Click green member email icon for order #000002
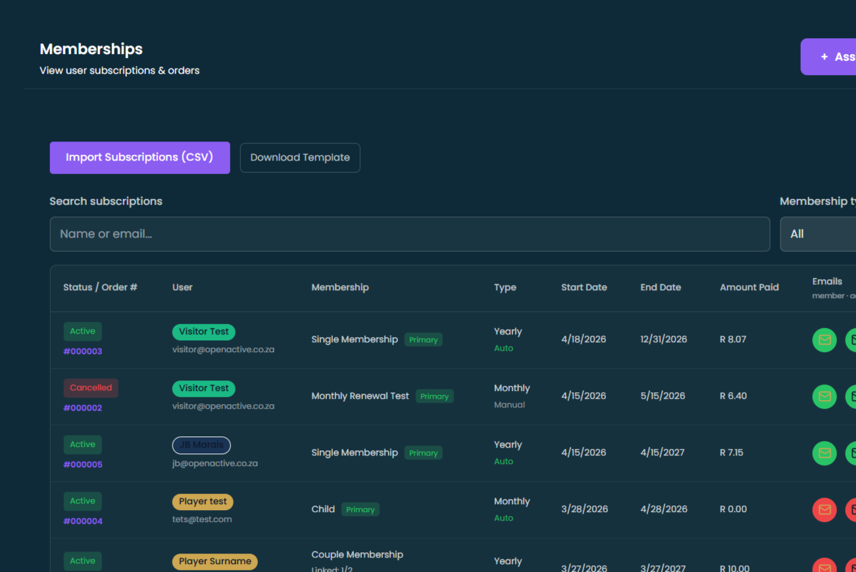 (824, 396)
